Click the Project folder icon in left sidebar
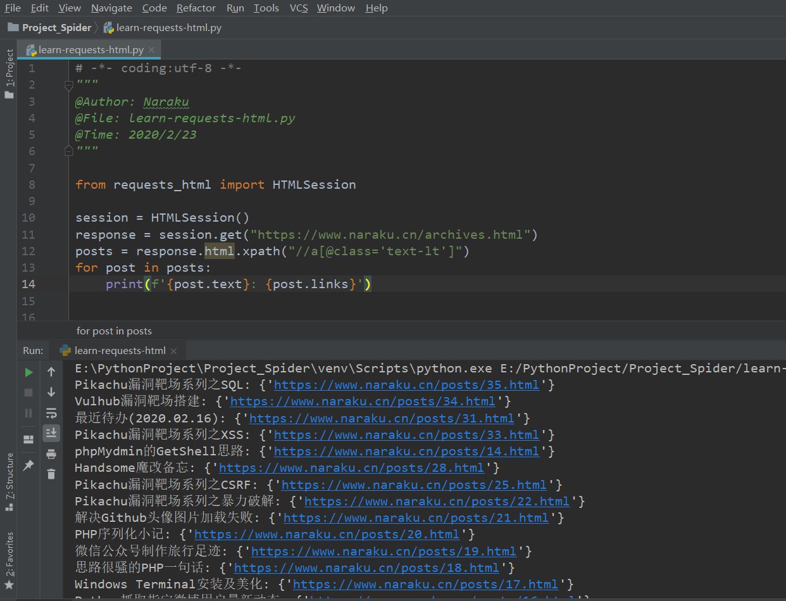 (9, 95)
